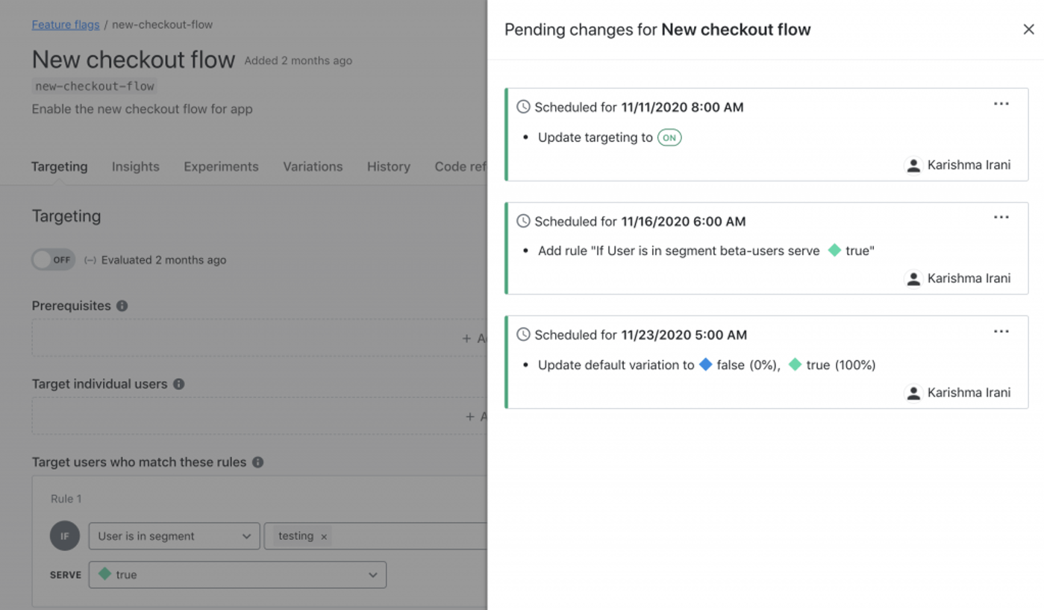Open the Experiments tab
Viewport: 1044px width, 610px height.
point(221,166)
